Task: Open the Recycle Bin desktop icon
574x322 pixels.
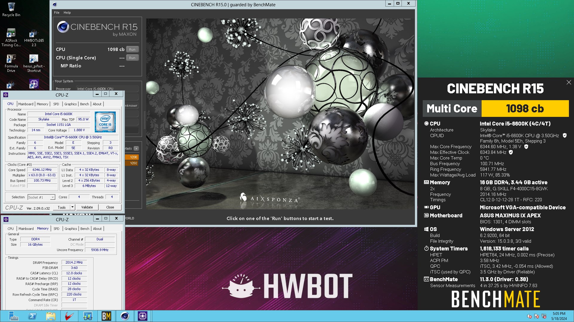Action: pos(11,9)
